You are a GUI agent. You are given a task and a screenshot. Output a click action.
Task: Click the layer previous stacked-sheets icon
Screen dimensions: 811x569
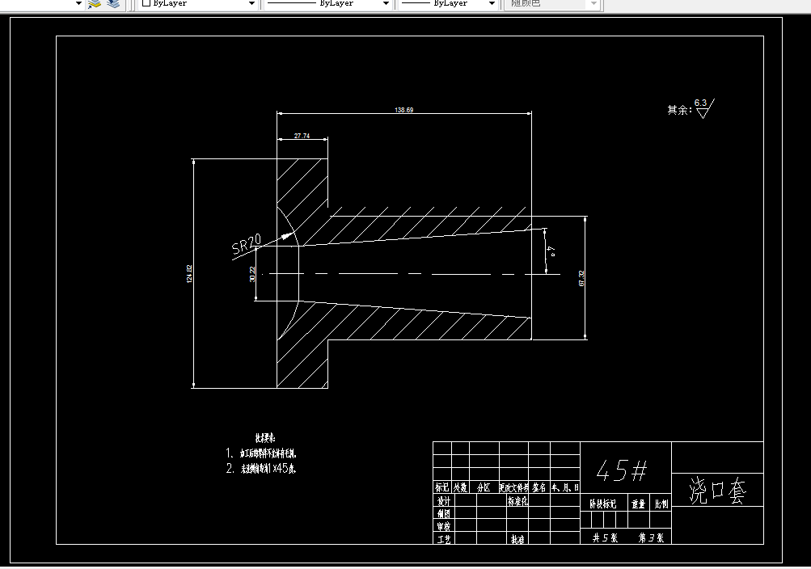click(113, 3)
